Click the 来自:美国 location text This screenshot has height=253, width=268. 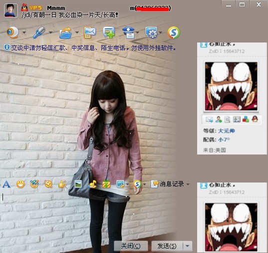(215, 150)
